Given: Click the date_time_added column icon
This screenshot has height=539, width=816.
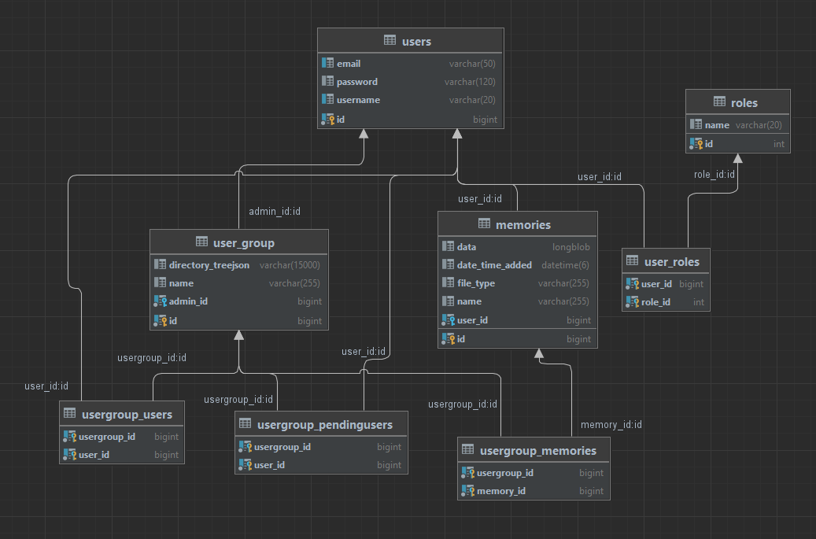Looking at the screenshot, I should (448, 264).
